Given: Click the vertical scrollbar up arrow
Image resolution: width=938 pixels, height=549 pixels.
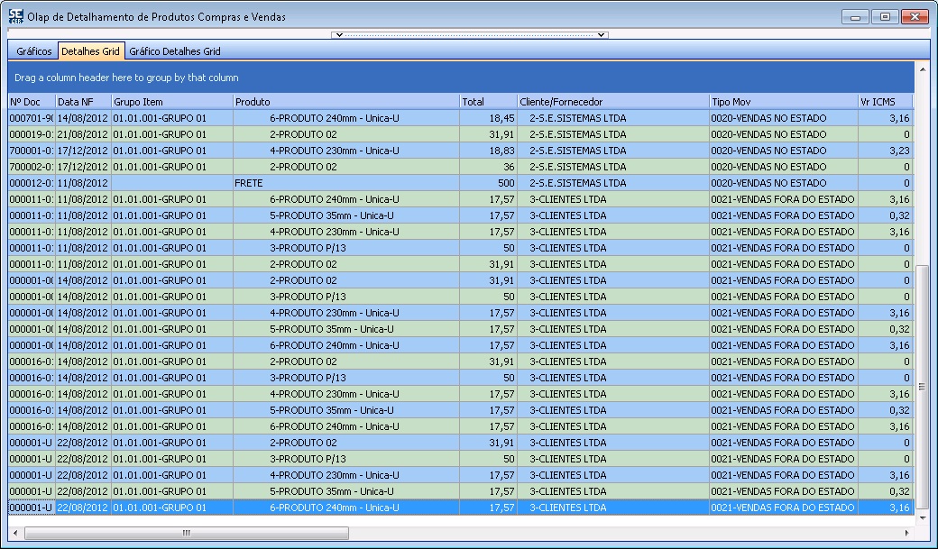Looking at the screenshot, I should pos(921,68).
